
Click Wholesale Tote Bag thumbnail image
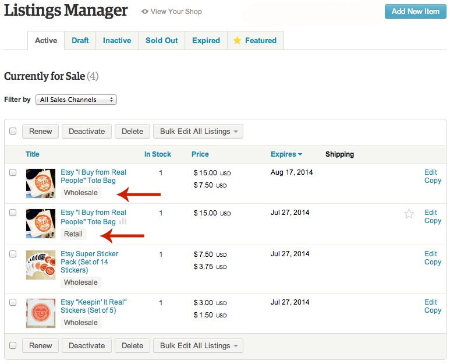pos(41,183)
